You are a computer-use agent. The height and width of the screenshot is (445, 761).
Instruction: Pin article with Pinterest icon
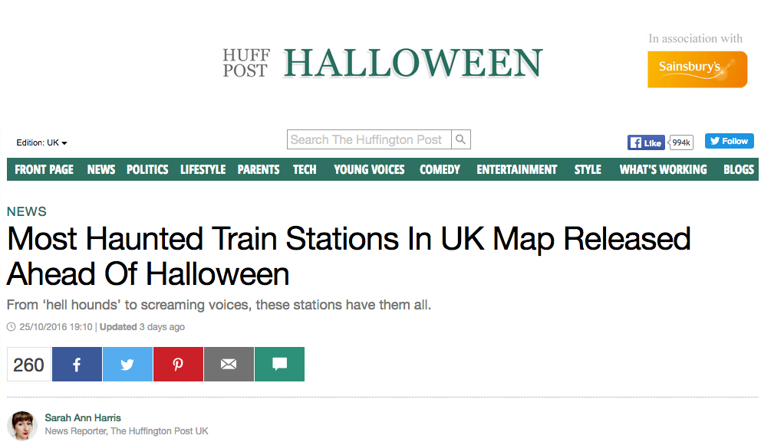click(178, 364)
